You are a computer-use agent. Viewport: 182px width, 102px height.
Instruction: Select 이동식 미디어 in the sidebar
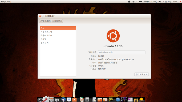(58, 35)
